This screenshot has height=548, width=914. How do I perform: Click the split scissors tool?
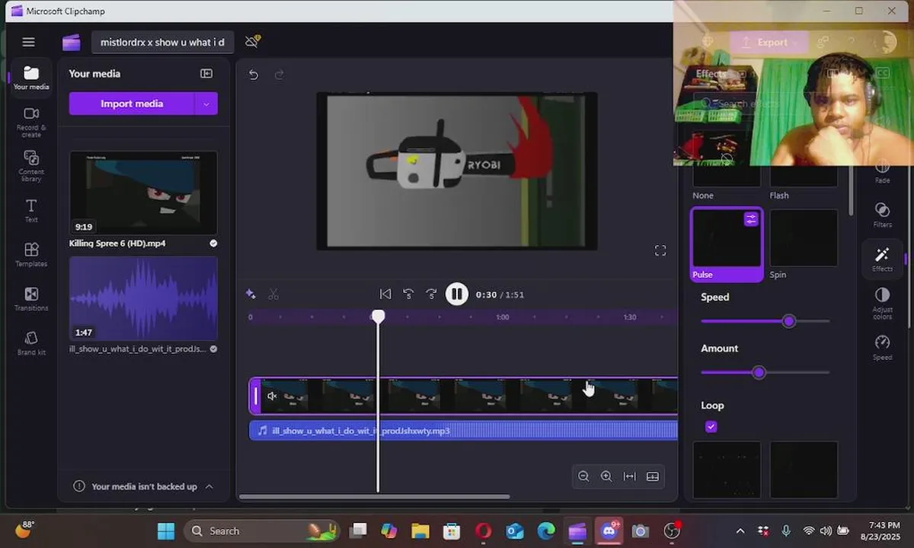(x=273, y=295)
